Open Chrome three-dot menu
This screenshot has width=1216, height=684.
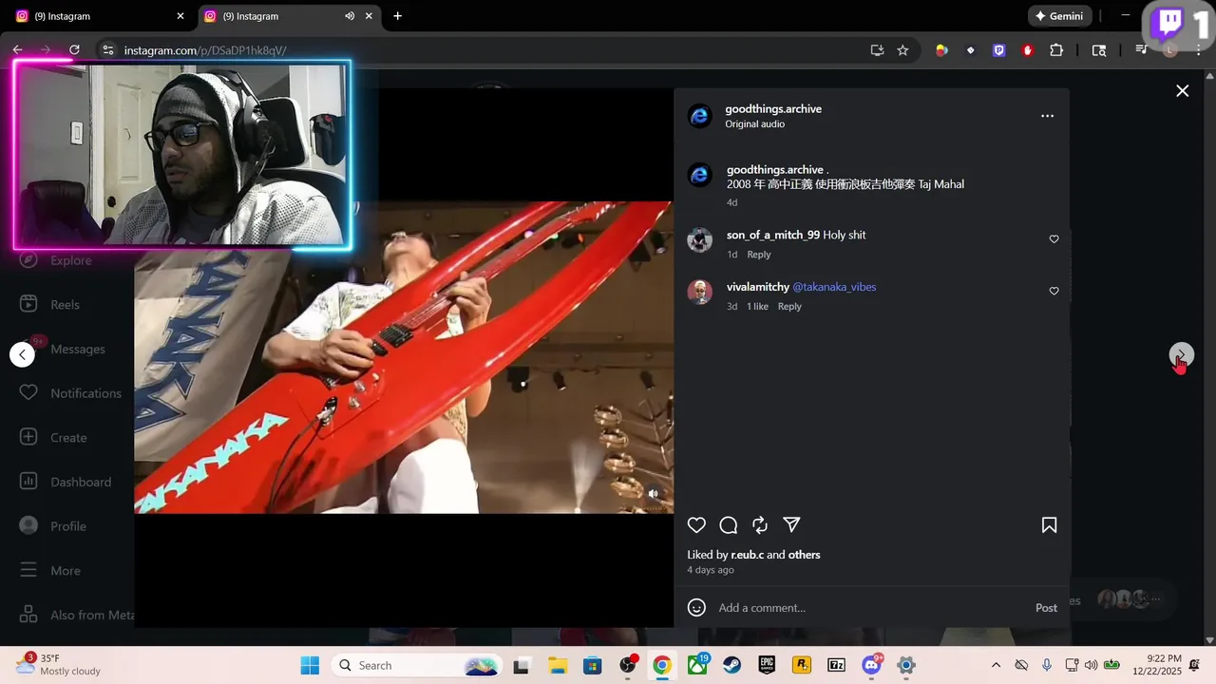coord(1198,50)
